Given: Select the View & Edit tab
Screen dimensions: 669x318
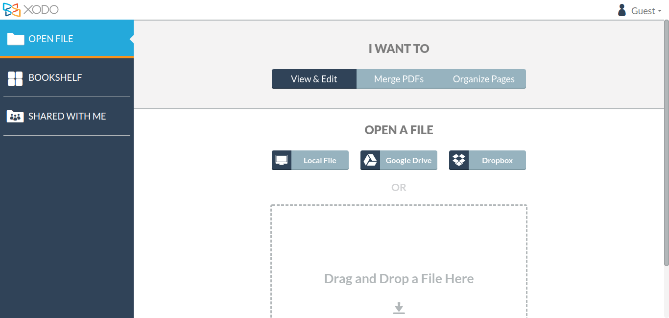Looking at the screenshot, I should click(314, 79).
